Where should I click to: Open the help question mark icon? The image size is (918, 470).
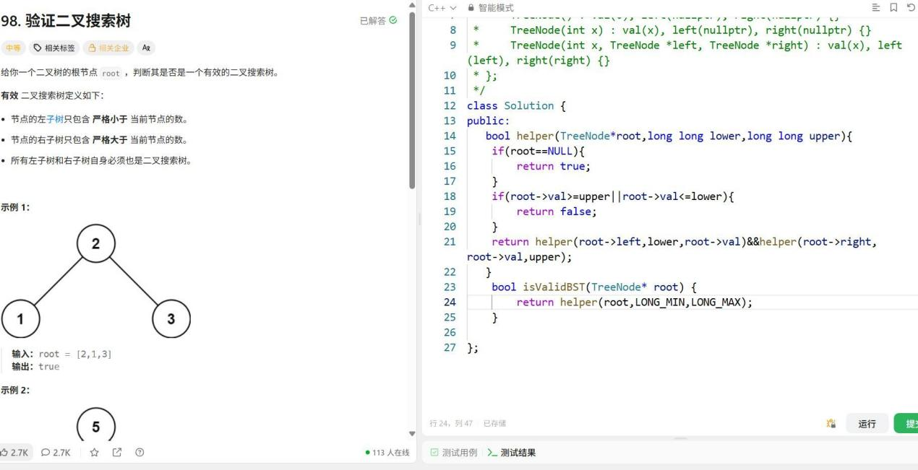(140, 453)
